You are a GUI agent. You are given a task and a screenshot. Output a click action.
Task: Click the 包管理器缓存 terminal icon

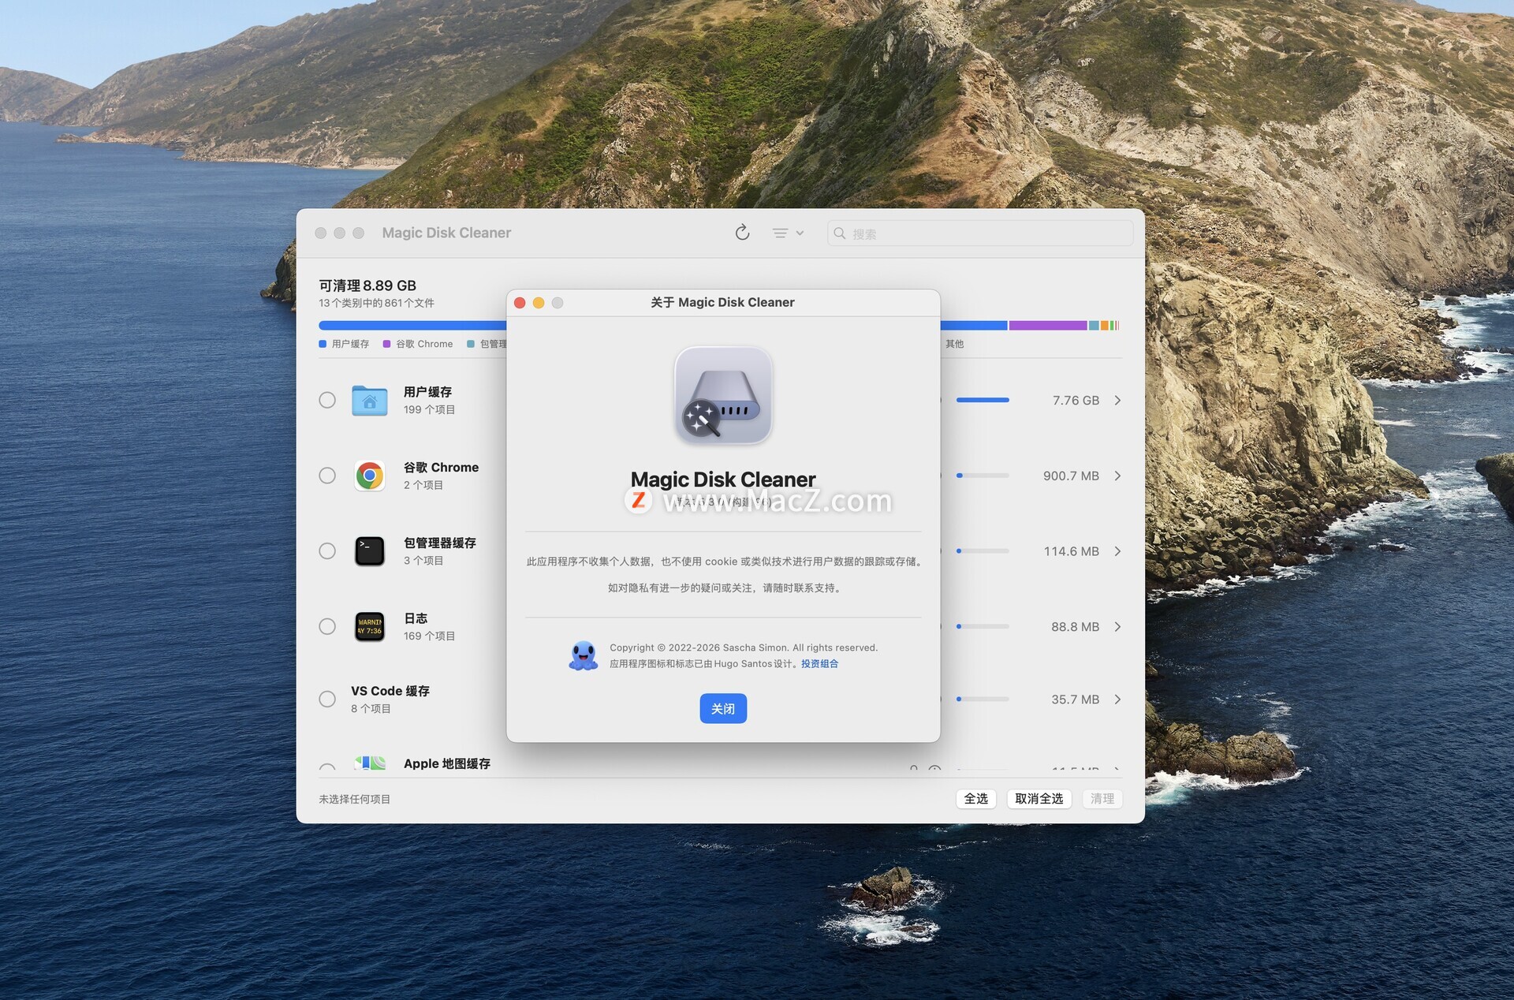tap(369, 551)
